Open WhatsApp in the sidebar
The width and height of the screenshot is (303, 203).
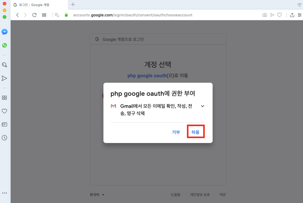5,45
